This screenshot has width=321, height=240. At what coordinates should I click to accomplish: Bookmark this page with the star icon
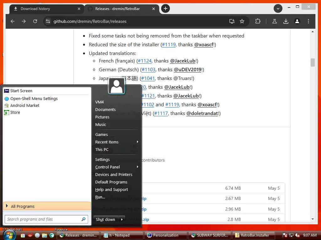[x=242, y=21]
